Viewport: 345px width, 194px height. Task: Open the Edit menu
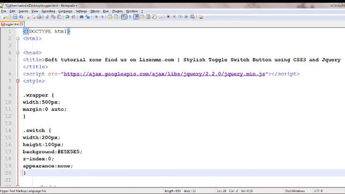[x=12, y=11]
